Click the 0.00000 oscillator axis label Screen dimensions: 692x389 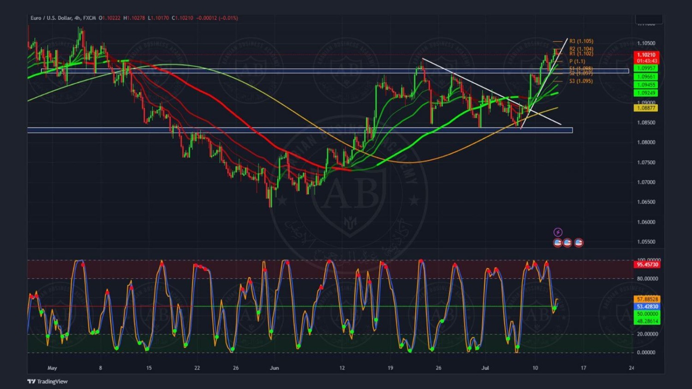(x=646, y=353)
